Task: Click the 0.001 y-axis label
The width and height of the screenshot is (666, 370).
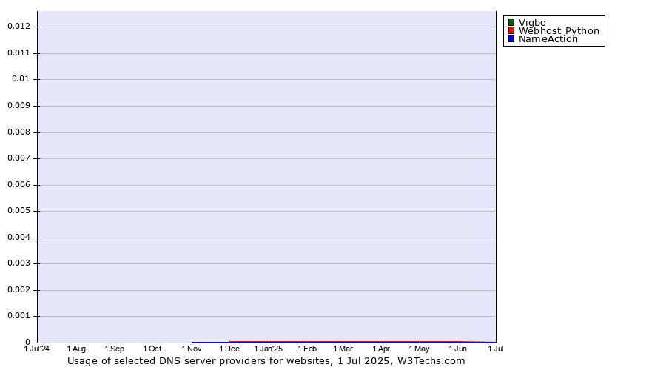Action: (19, 316)
